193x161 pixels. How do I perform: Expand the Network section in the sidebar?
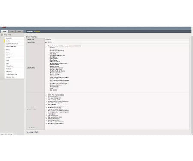(8, 52)
